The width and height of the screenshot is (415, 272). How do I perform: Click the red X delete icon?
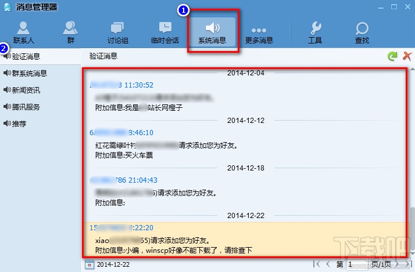tap(407, 56)
